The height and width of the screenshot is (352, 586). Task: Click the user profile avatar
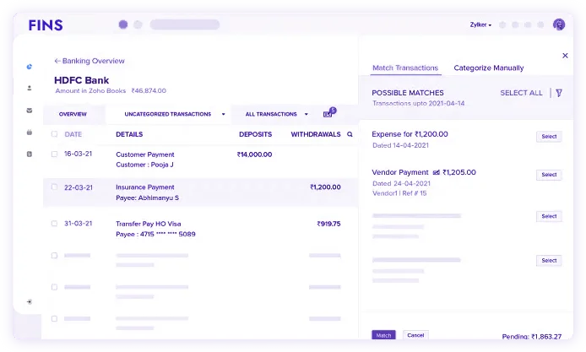pos(558,24)
